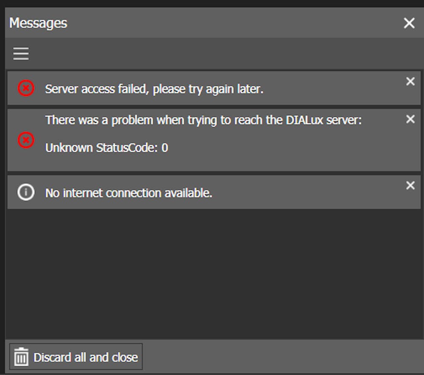Select the "Server access failed, please try again later" message
Viewport: 424px width, 375px height.
coord(170,88)
